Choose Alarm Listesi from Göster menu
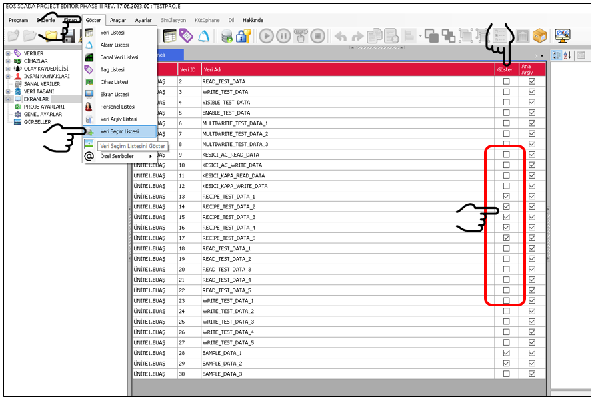The height and width of the screenshot is (401, 596). 120,45
